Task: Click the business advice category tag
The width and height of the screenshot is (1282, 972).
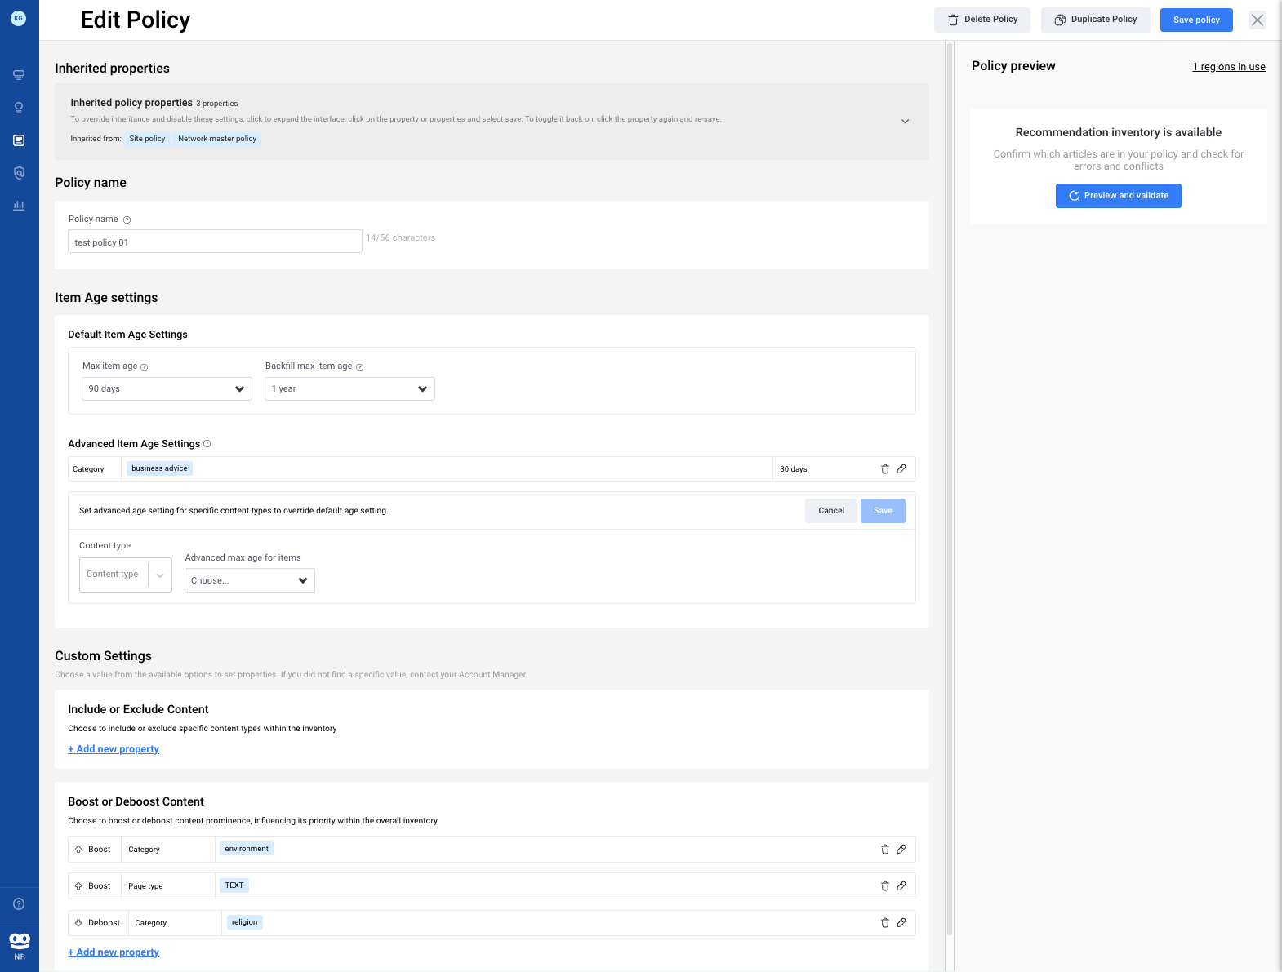Action: 159,468
